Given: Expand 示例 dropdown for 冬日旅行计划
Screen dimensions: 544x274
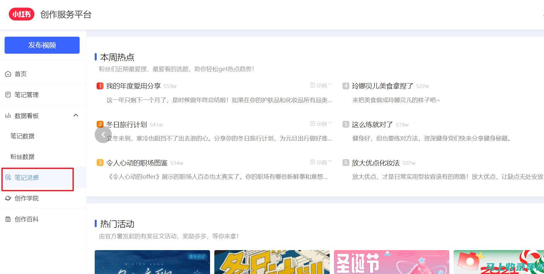Looking at the screenshot, I should pyautogui.click(x=321, y=124).
